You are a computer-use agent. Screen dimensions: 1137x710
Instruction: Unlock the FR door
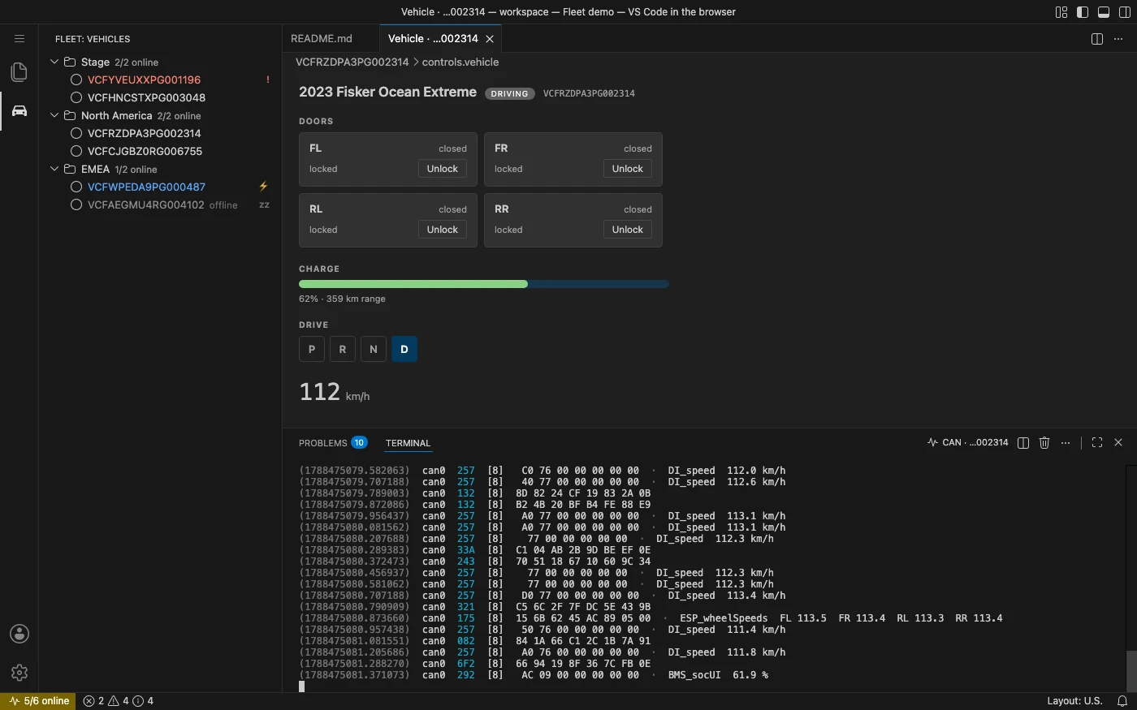628,169
